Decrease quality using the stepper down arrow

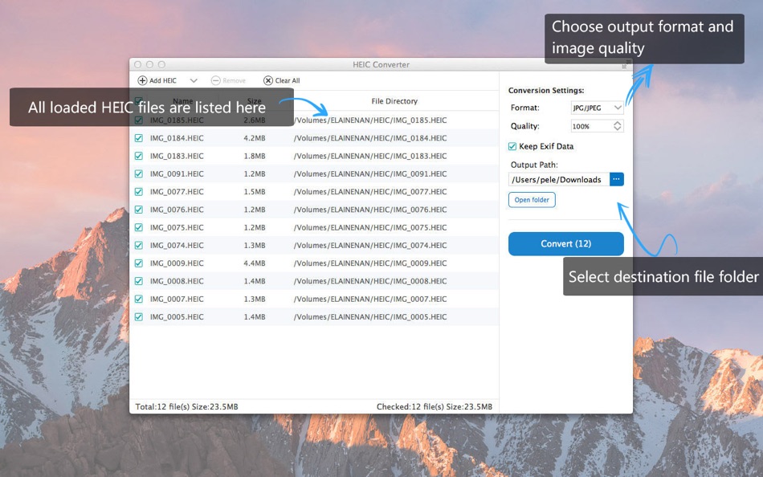tap(617, 128)
